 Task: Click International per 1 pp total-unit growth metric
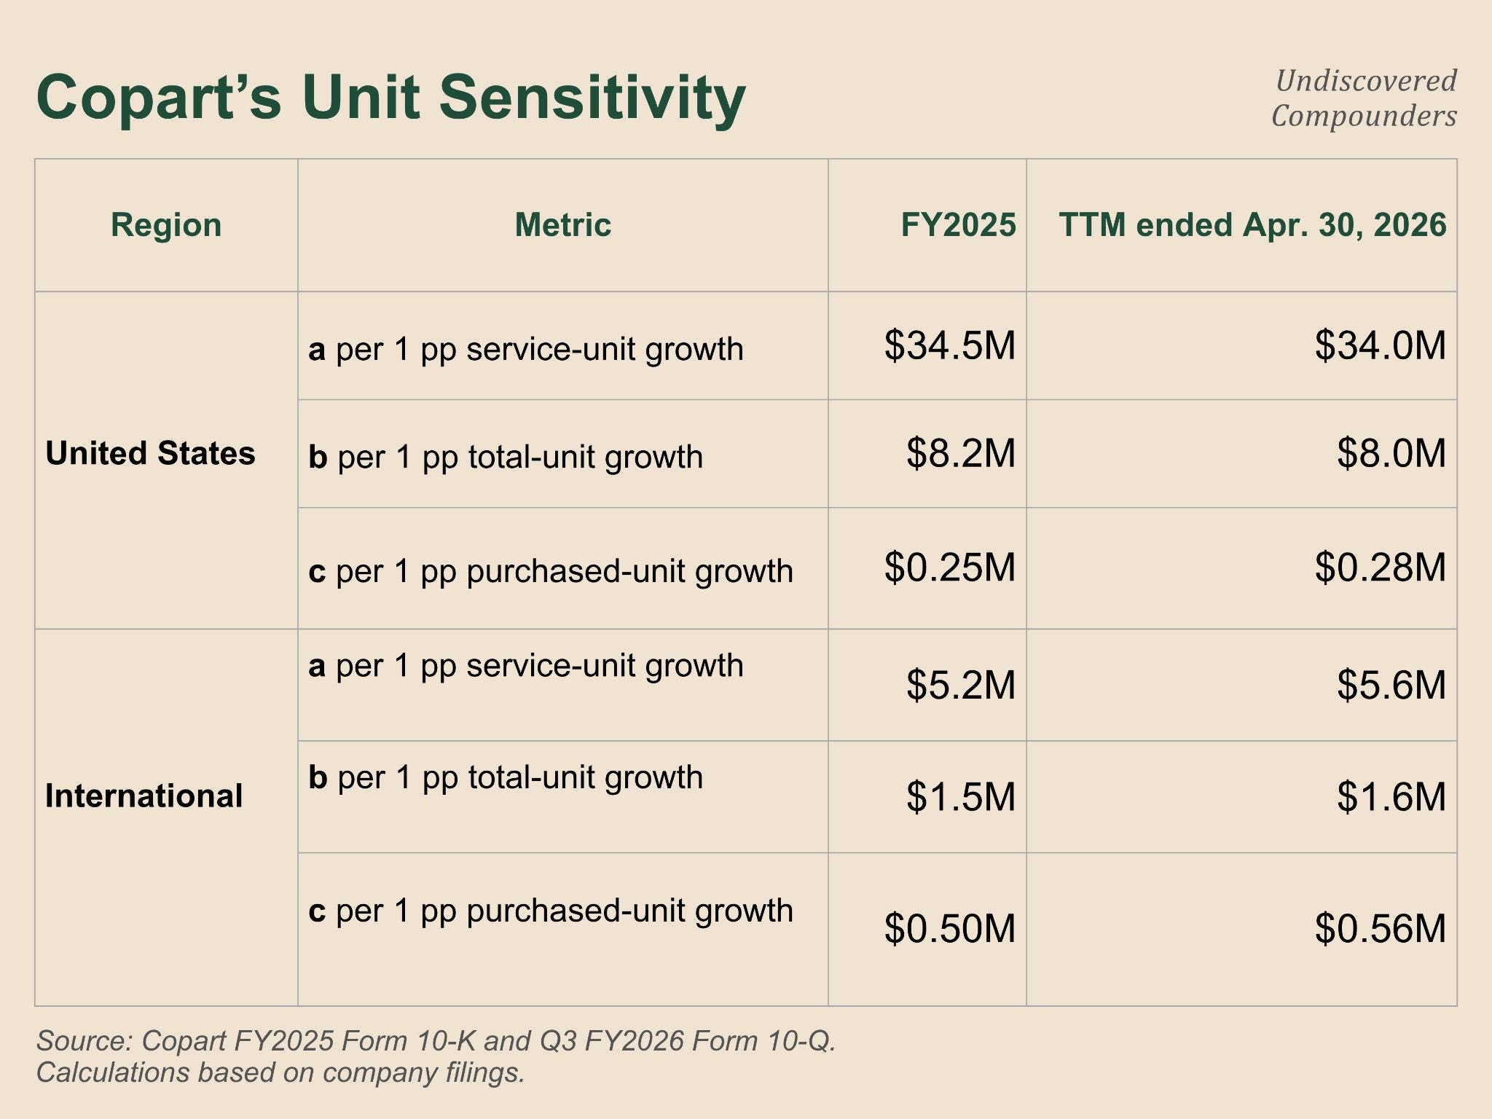[506, 777]
